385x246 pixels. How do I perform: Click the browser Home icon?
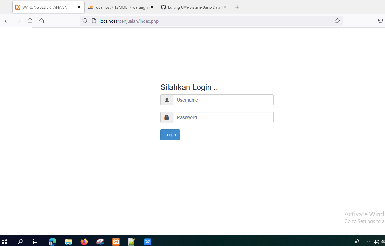click(41, 20)
